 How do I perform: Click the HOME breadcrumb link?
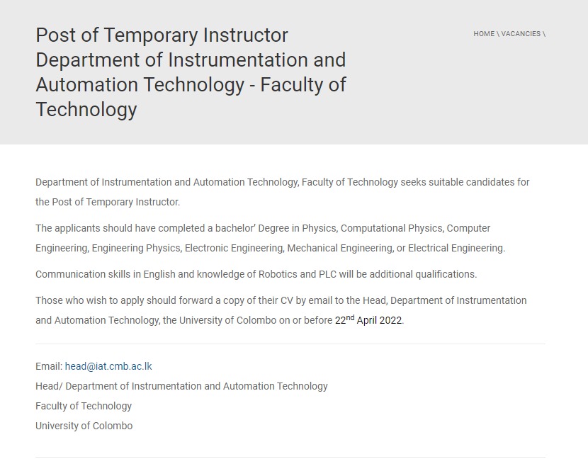[x=484, y=34]
